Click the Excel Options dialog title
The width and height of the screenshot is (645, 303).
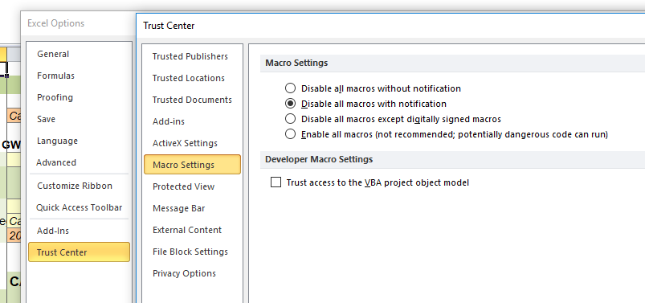(56, 23)
